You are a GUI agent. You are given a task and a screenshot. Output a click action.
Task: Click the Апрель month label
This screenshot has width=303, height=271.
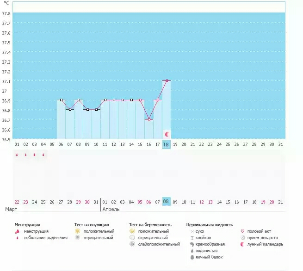pos(111,209)
